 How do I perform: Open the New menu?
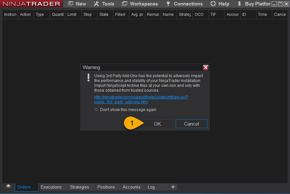[x=77, y=4]
